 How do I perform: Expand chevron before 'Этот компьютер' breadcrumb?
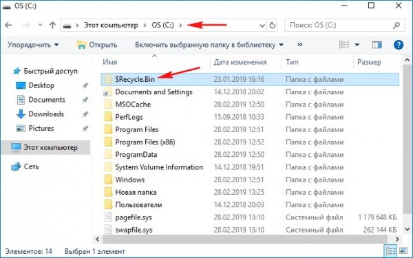pos(77,25)
